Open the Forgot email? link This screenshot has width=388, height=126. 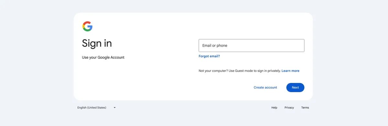209,56
